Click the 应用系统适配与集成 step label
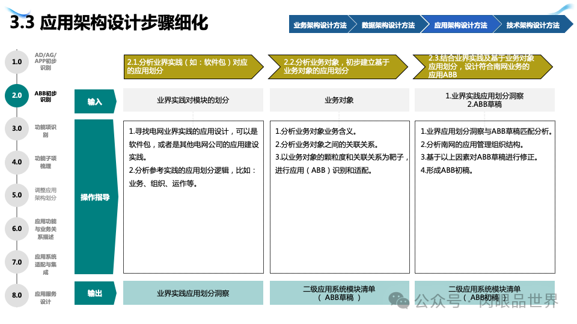 point(46,265)
